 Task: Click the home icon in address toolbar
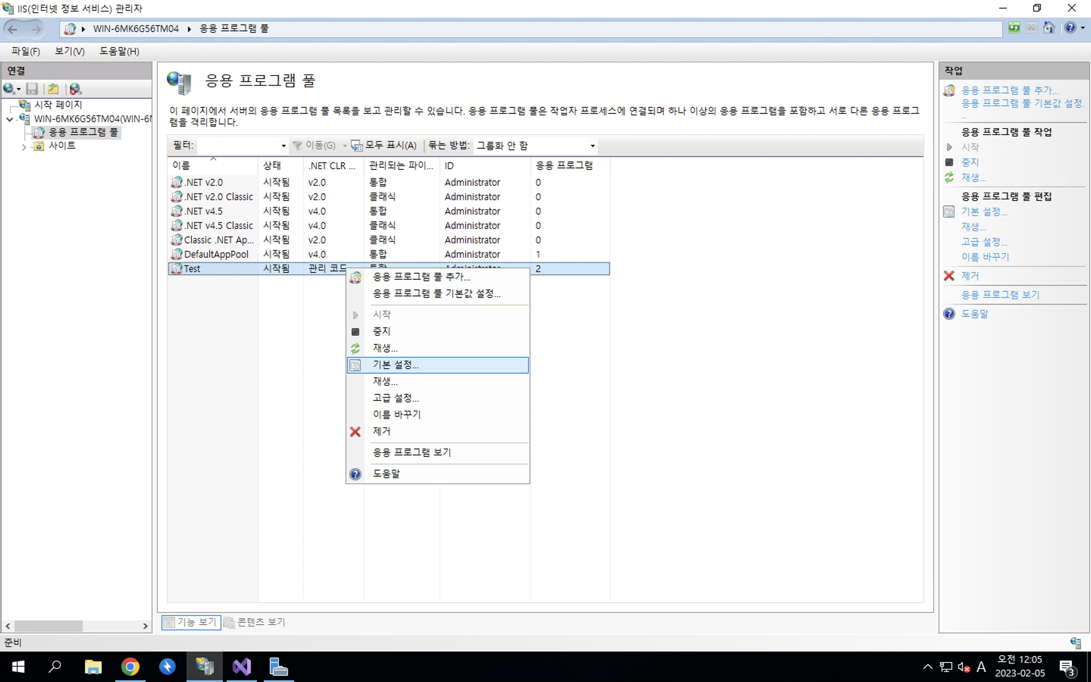click(1049, 28)
